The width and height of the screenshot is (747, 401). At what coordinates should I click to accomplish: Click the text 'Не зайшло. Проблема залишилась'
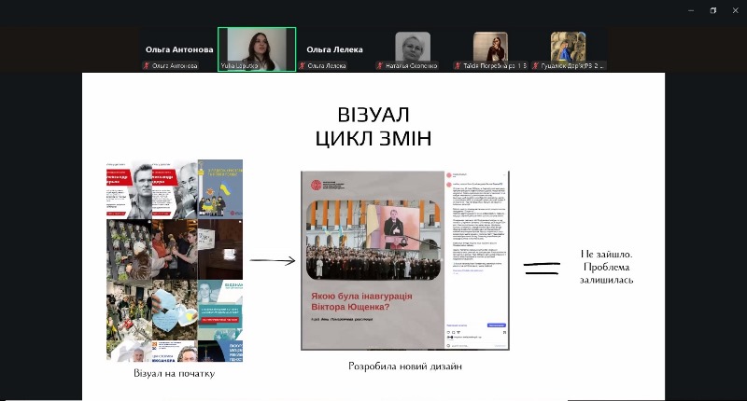tap(606, 267)
